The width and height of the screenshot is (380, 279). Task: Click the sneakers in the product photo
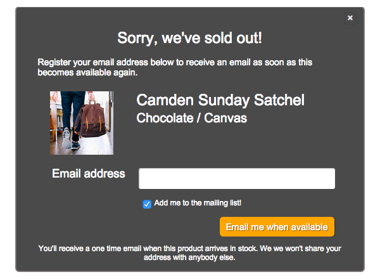70,136
